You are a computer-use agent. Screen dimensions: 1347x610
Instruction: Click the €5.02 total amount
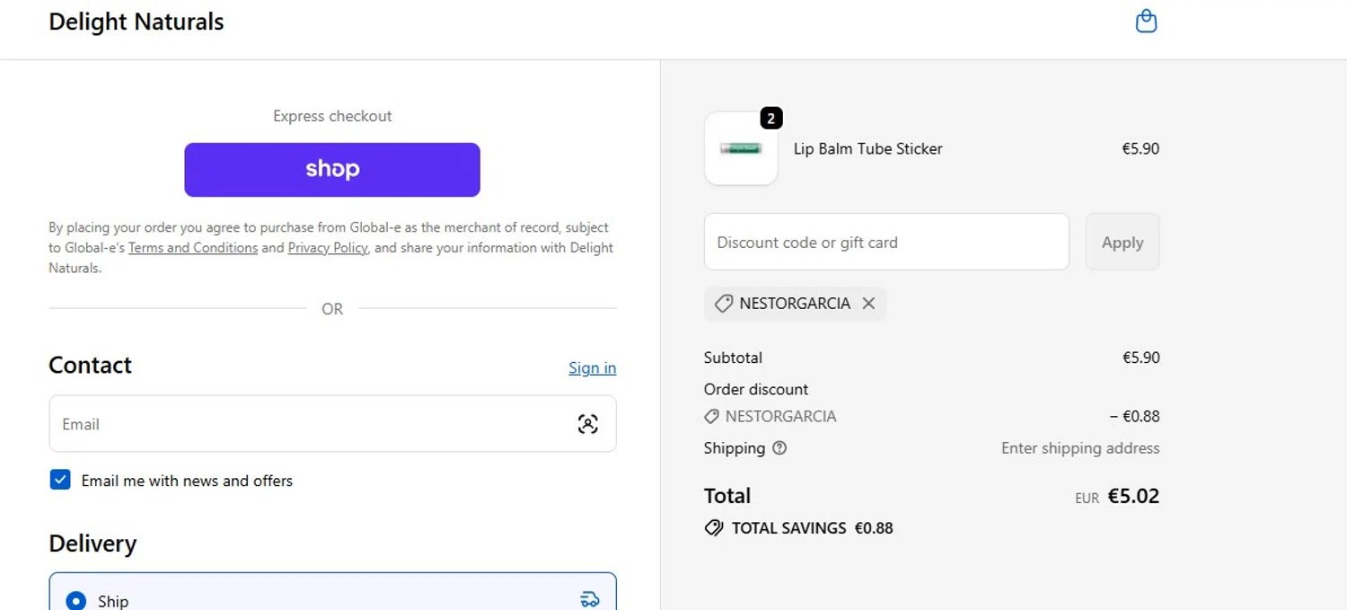1133,496
